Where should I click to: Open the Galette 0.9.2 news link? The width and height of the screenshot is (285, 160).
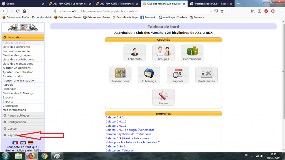pyautogui.click(x=114, y=117)
